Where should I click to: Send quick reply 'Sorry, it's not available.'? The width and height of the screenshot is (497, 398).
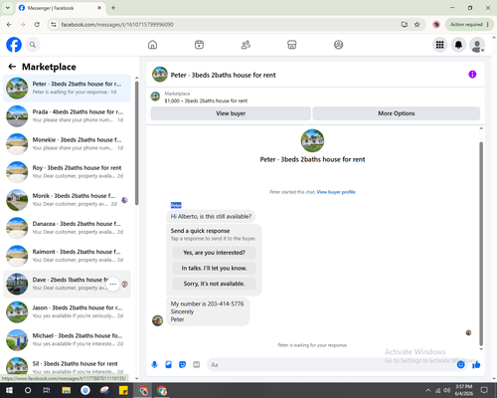(214, 284)
